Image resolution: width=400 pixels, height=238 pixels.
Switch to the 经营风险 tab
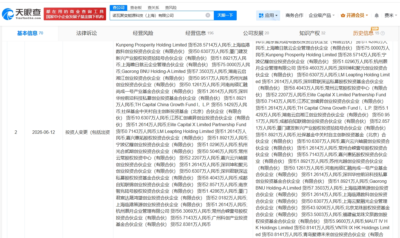[x=143, y=33]
